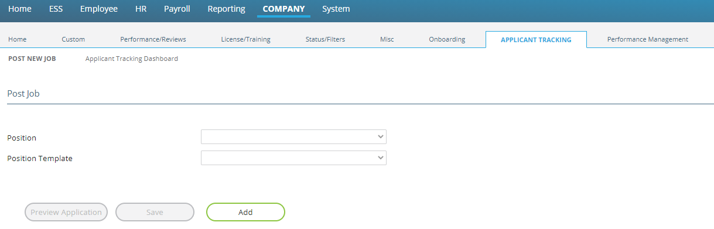The height and width of the screenshot is (229, 714).
Task: Expand the Position dropdown
Action: 293,137
